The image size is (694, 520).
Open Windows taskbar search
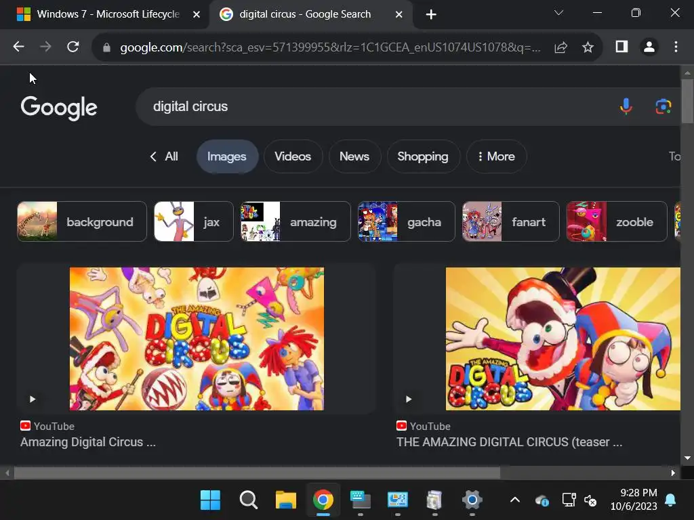pos(248,500)
